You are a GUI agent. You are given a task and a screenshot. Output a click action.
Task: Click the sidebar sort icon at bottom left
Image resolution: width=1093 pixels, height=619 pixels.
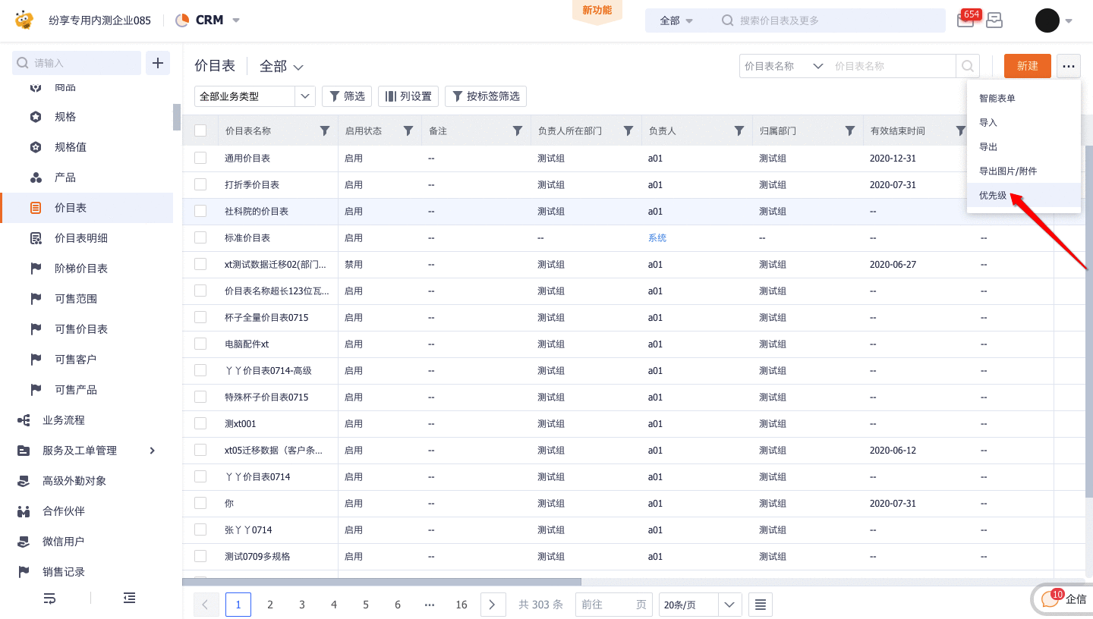click(x=49, y=598)
